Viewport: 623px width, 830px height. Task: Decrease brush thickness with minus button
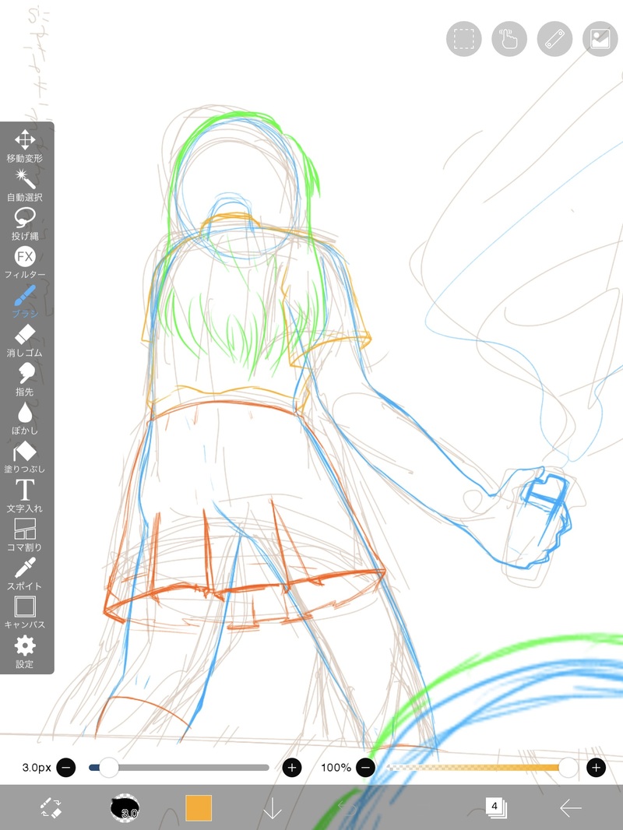click(x=66, y=767)
